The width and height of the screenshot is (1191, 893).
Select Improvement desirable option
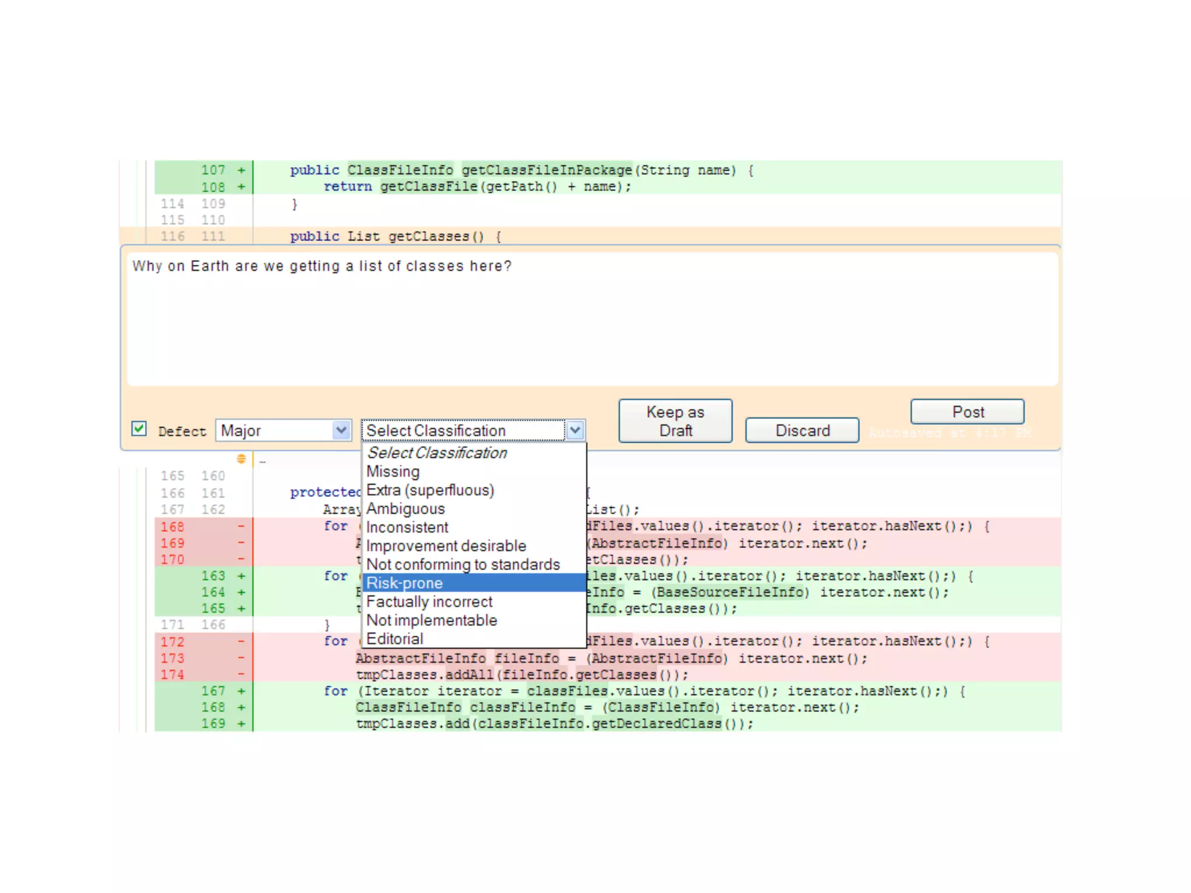[x=446, y=546]
